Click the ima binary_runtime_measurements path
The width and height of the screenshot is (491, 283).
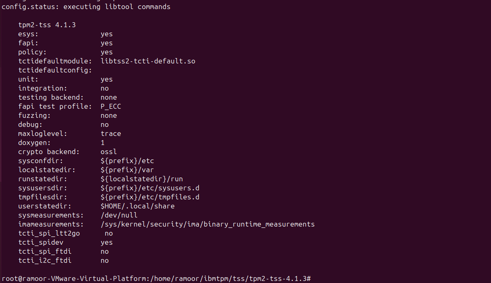point(207,224)
